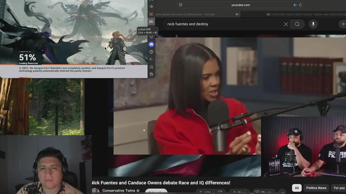Open the emulator keyboard controls icon

tap(151, 14)
